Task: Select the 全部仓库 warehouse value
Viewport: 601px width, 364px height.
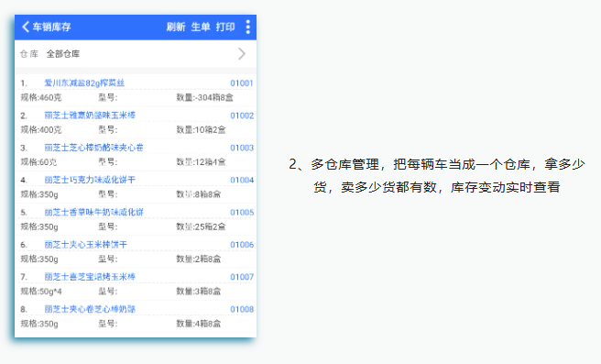Action: pyautogui.click(x=63, y=54)
